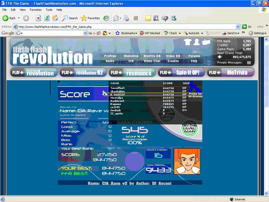Open the Google Bookmarks dropdown
The image size is (269, 202).
[x=126, y=33]
